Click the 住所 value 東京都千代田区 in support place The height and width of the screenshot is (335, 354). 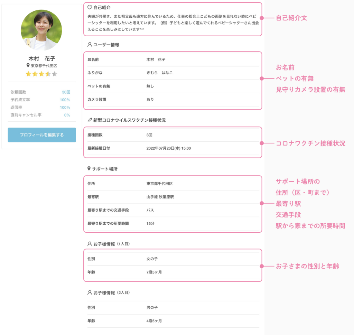(160, 184)
